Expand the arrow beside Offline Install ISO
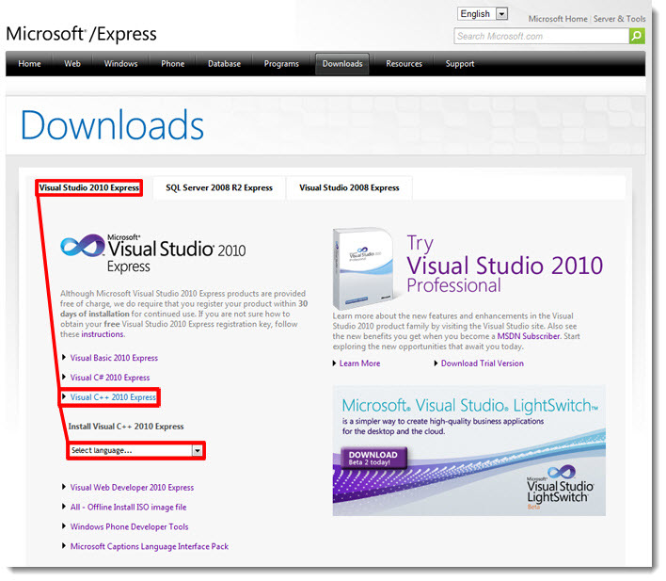666x581 pixels. [64, 507]
